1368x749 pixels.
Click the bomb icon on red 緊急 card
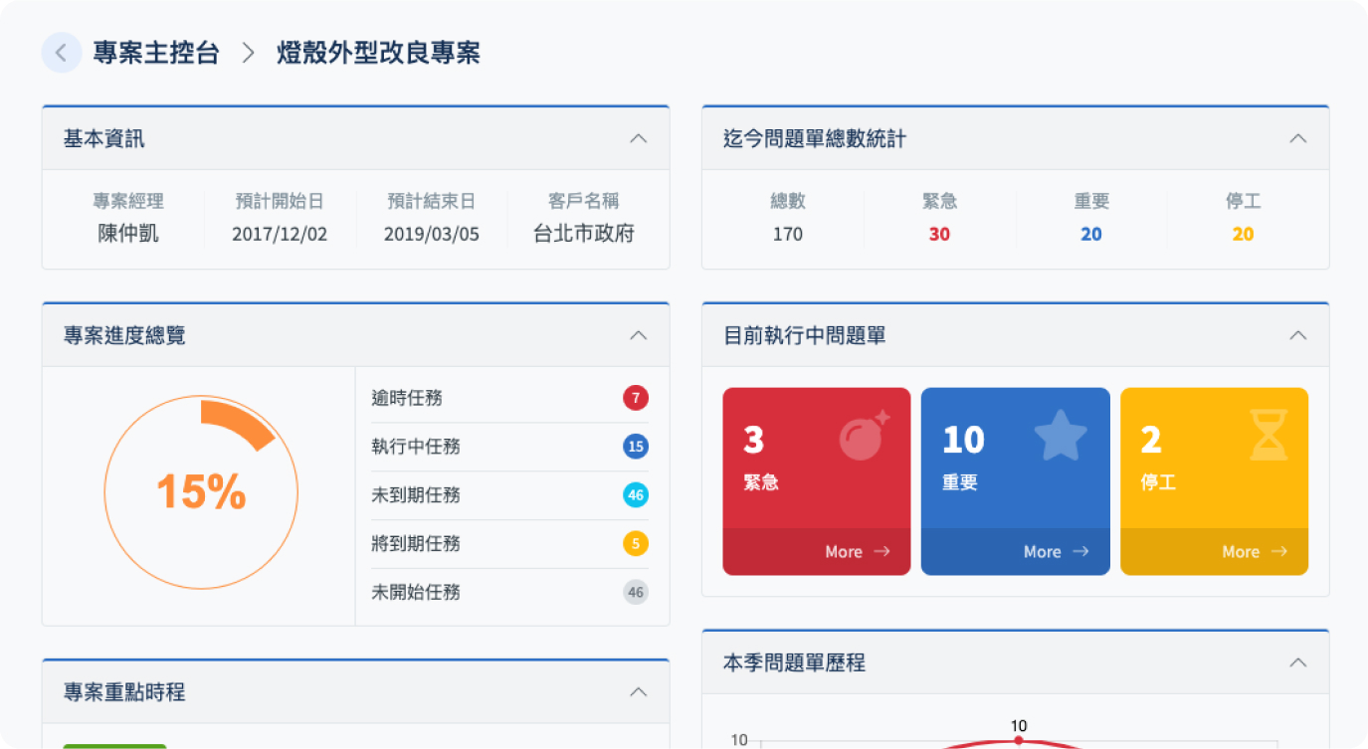863,437
